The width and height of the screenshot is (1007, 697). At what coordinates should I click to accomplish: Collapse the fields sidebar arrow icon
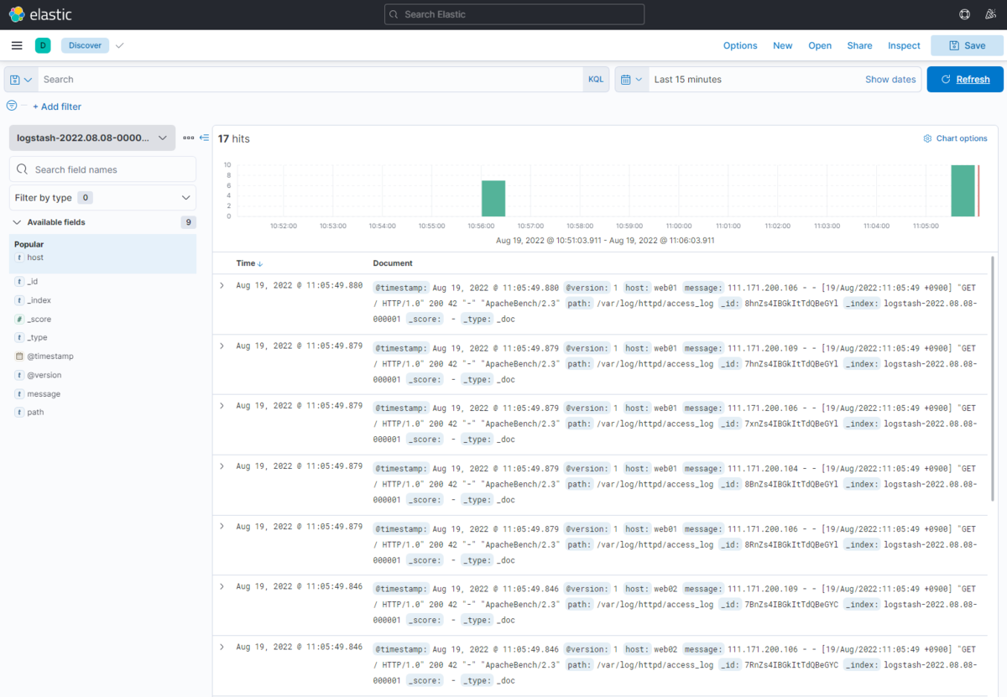(x=204, y=138)
